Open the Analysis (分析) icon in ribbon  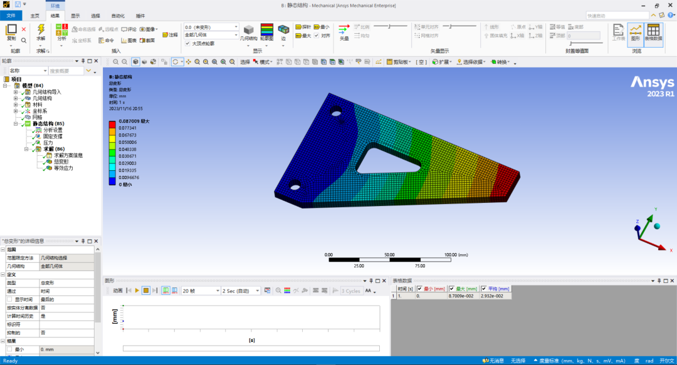click(61, 30)
